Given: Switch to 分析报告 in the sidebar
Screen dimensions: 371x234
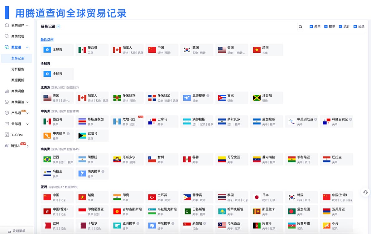Looking at the screenshot, I should click(18, 69).
